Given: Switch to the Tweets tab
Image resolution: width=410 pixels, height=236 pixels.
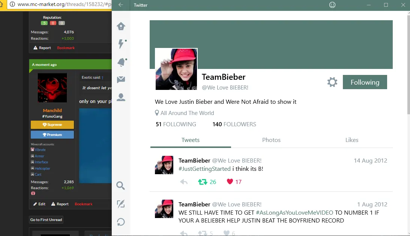Looking at the screenshot, I should (x=191, y=140).
